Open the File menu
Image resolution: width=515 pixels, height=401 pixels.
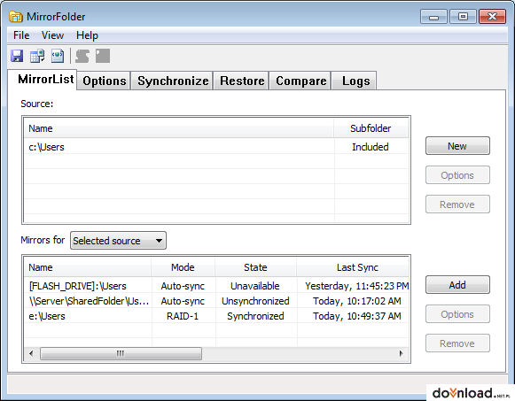click(x=21, y=35)
